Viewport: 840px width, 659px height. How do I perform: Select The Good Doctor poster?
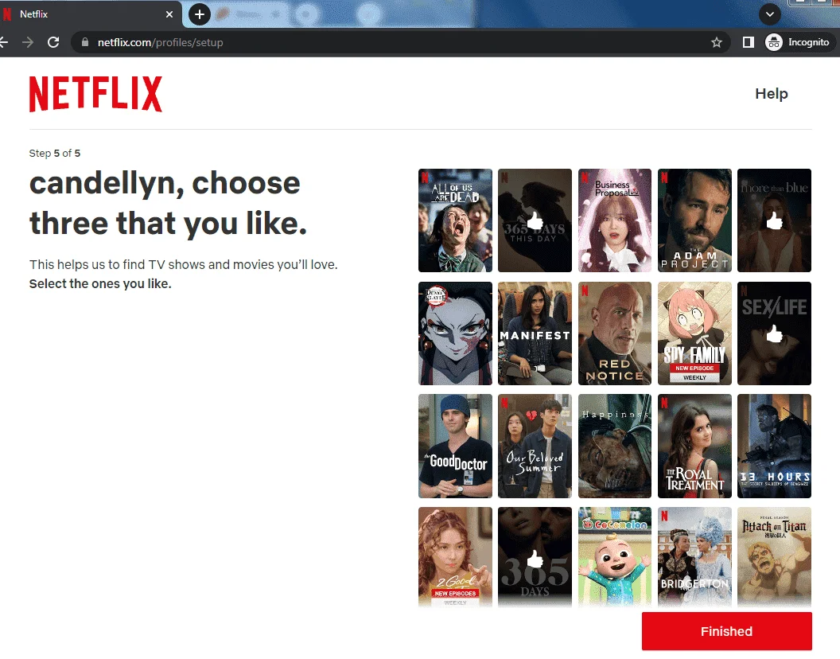click(455, 446)
